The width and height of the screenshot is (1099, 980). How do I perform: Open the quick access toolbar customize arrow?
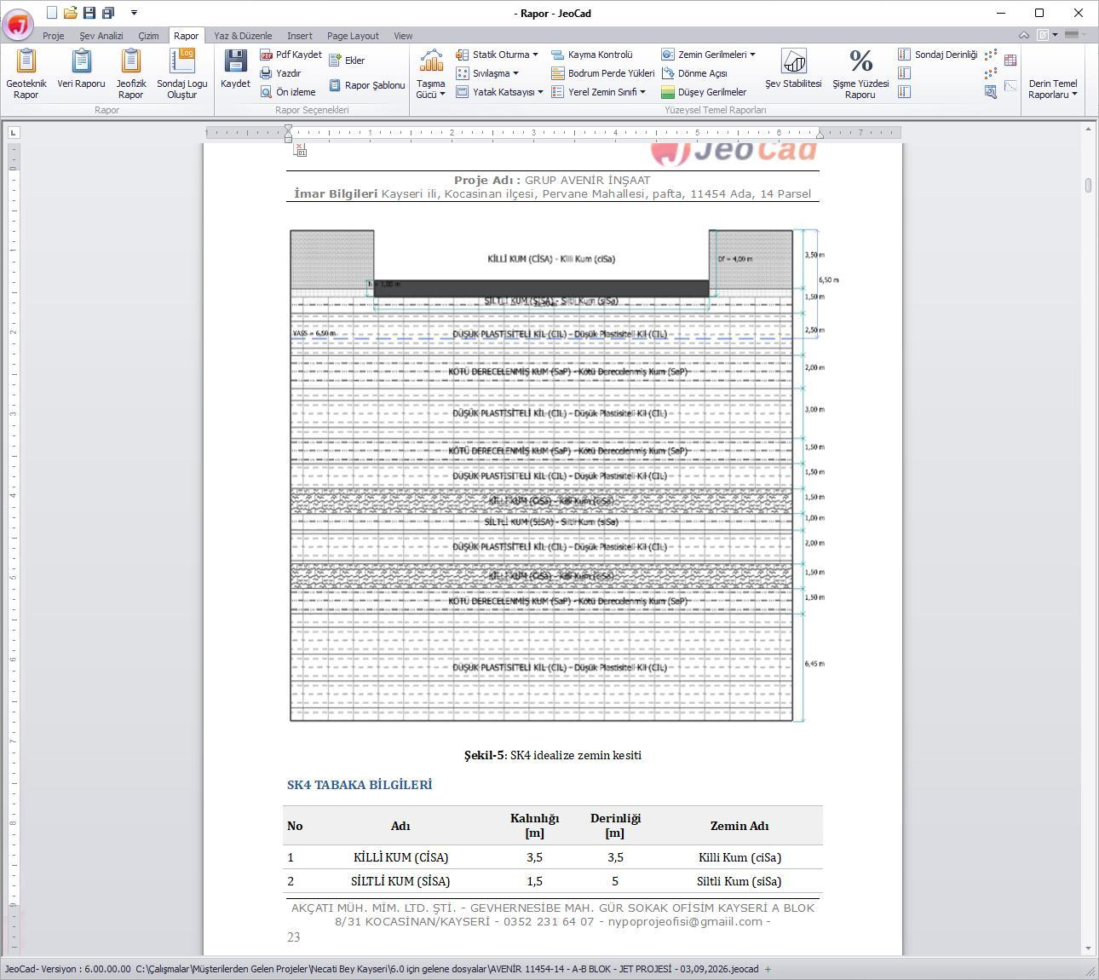(x=134, y=13)
